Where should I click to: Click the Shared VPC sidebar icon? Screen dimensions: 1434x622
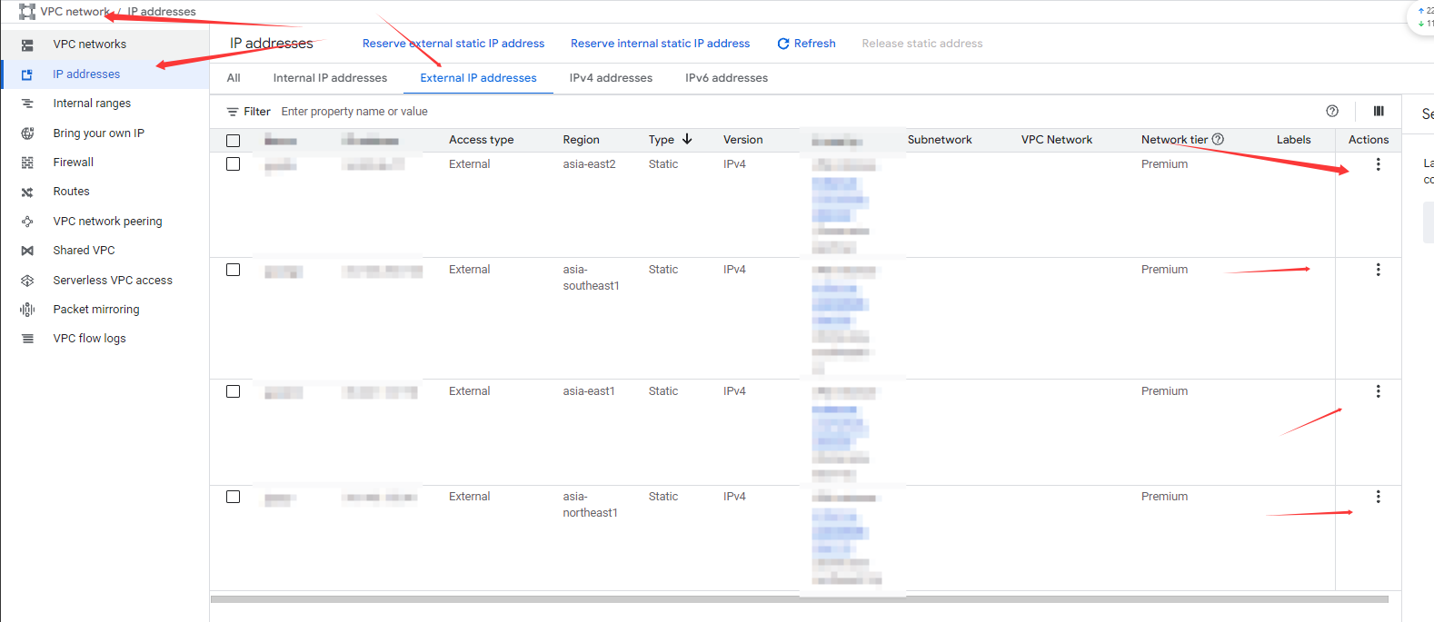pyautogui.click(x=27, y=251)
